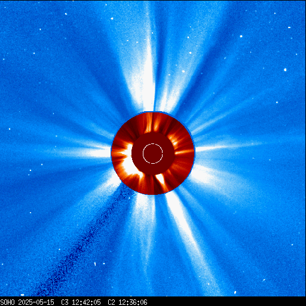Select the SOHO label in the caption bar
The height and width of the screenshot is (306, 306).
click(7, 302)
